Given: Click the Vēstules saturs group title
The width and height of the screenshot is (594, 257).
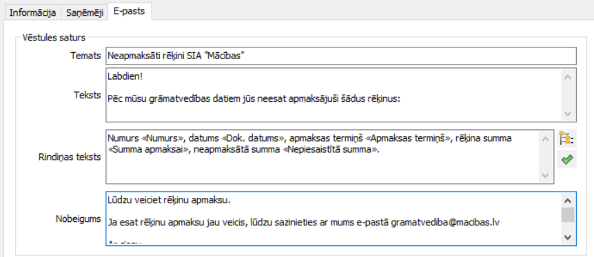Looking at the screenshot, I should click(x=54, y=38).
